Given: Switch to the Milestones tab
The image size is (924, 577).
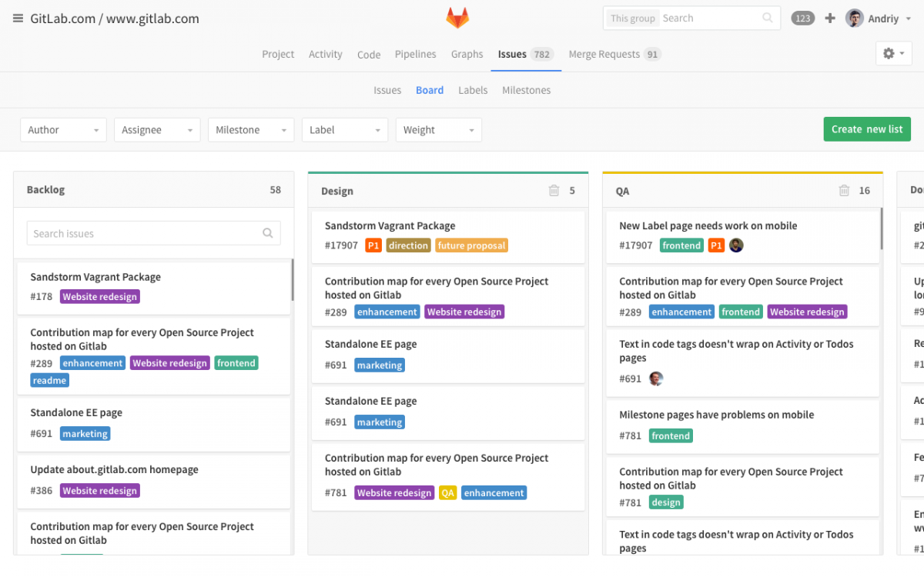Looking at the screenshot, I should (526, 90).
